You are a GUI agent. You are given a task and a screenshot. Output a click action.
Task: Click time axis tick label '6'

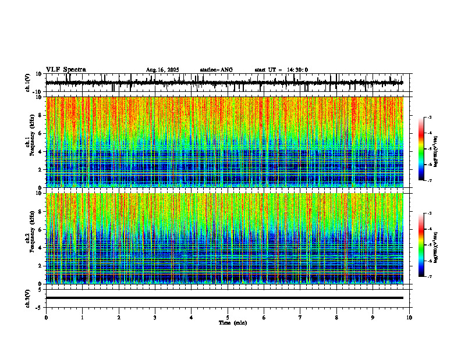[264, 318]
